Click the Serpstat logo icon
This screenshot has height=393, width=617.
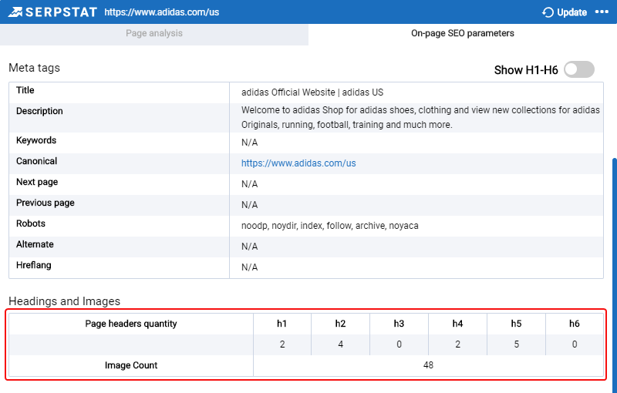pyautogui.click(x=15, y=12)
